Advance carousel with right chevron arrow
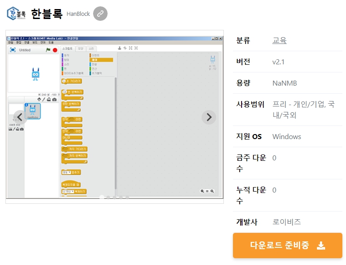The width and height of the screenshot is (346, 265). [209, 117]
